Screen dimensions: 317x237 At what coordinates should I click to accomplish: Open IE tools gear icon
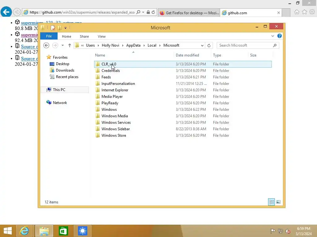pos(312,12)
